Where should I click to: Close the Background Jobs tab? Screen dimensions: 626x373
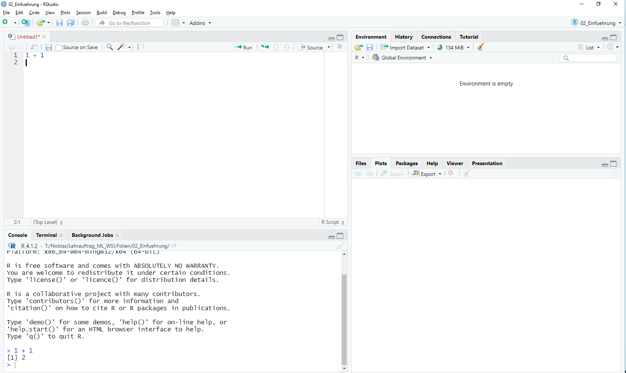tap(117, 235)
